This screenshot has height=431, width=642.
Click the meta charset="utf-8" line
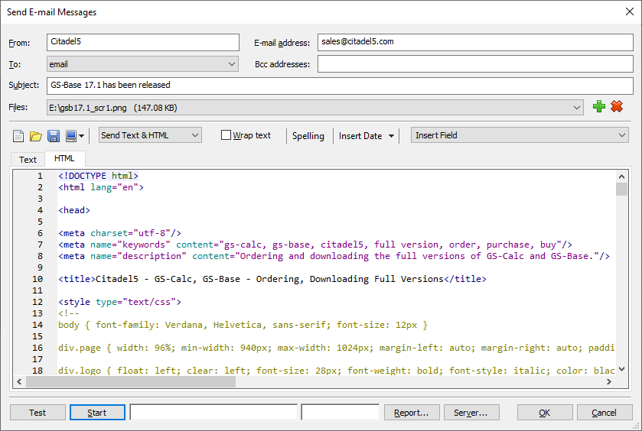pos(119,233)
